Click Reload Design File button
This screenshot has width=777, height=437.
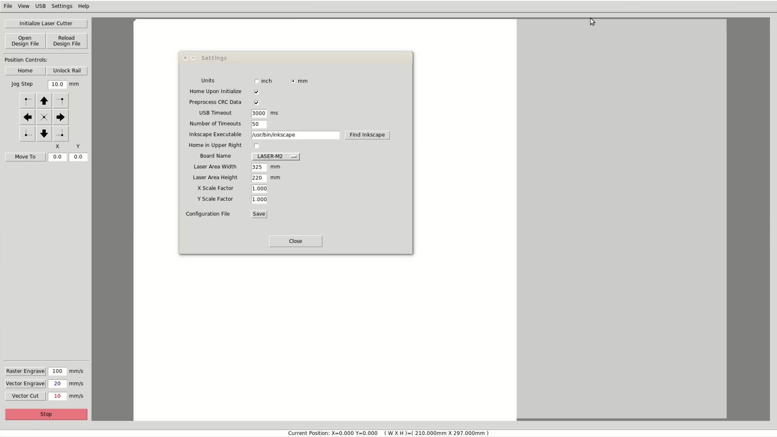click(x=67, y=41)
